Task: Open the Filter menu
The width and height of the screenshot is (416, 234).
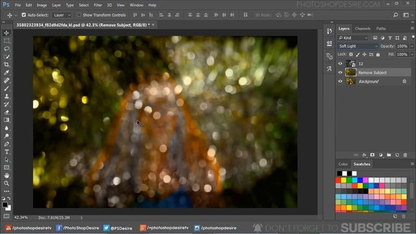Action: [x=97, y=5]
